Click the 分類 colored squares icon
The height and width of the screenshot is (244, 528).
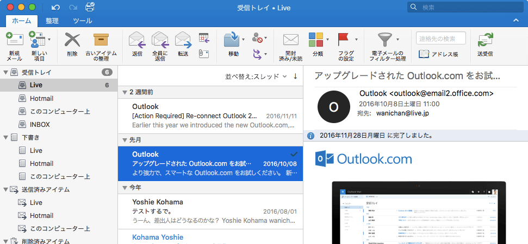pyautogui.click(x=316, y=40)
